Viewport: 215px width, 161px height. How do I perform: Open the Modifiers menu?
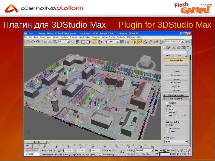point(64,37)
